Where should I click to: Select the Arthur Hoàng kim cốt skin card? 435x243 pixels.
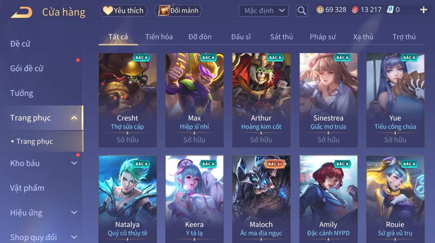click(261, 100)
